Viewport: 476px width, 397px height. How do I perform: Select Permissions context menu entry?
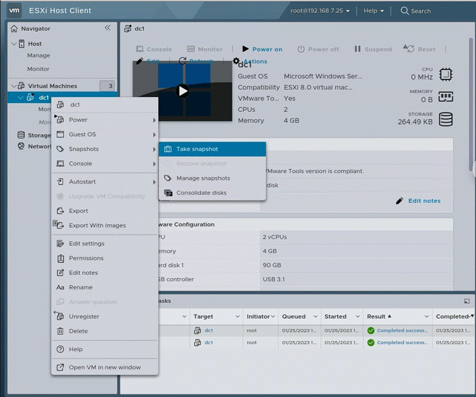(x=105, y=258)
